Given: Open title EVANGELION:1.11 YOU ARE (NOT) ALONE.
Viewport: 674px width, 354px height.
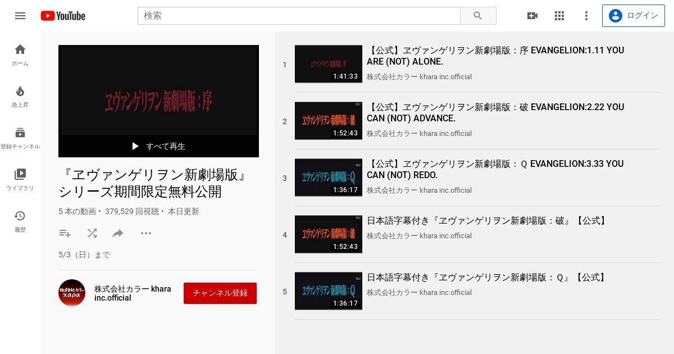Looking at the screenshot, I should coord(495,56).
